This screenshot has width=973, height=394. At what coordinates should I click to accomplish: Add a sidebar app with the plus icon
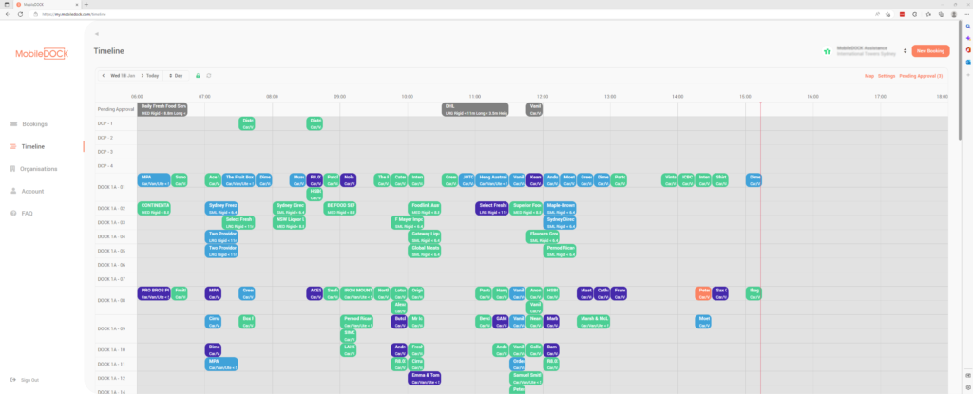point(967,74)
